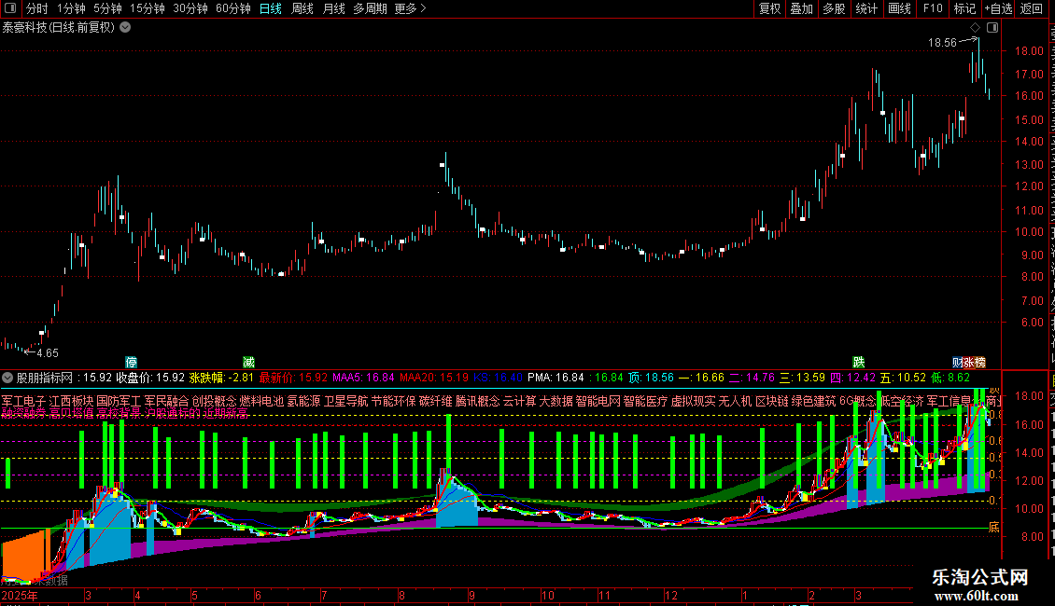Select the 15分钟 period
1055x606 pixels.
(148, 8)
